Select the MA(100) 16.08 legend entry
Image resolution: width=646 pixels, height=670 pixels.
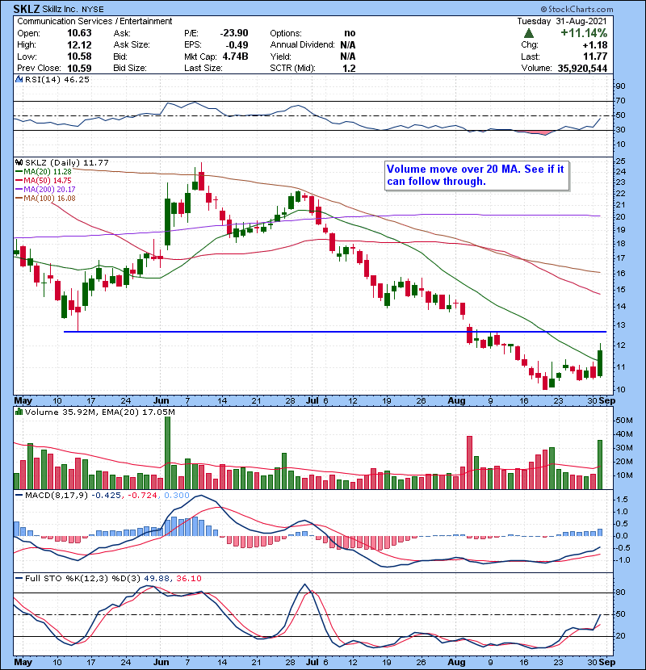[x=45, y=199]
